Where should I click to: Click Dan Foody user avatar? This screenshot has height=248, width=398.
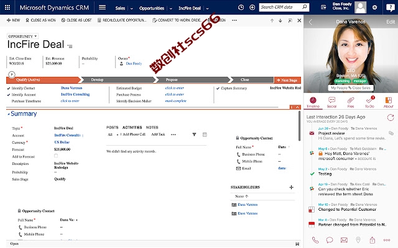[361, 7]
